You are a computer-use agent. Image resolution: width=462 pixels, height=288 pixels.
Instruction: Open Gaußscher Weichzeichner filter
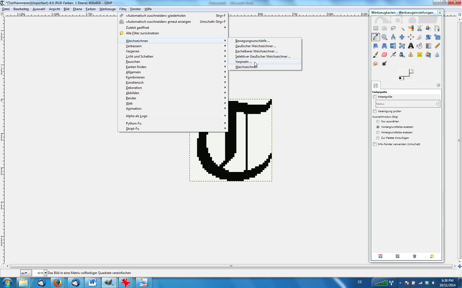click(255, 46)
